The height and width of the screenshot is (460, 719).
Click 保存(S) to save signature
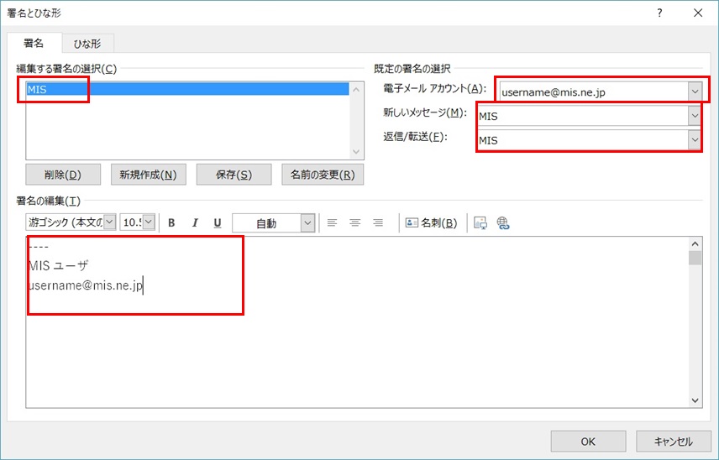click(234, 175)
